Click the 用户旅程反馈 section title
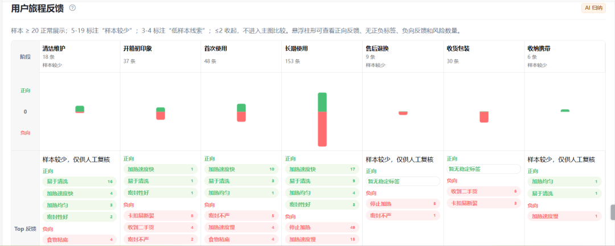 tap(37, 8)
